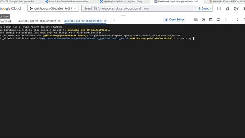Open the session information monitor icon

click(x=219, y=20)
